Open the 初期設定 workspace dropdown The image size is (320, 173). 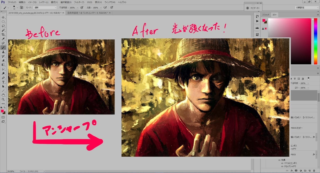[306, 7]
